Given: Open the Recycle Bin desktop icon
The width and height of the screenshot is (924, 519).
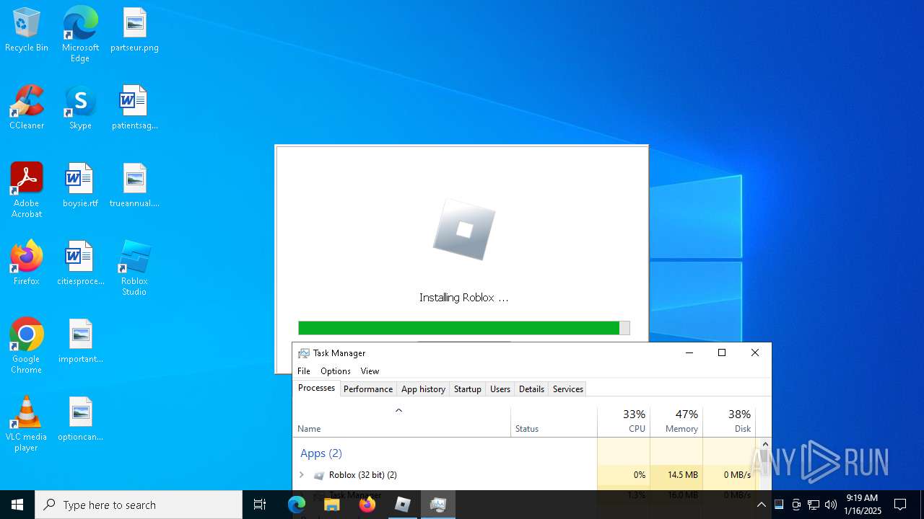Looking at the screenshot, I should [x=27, y=30].
